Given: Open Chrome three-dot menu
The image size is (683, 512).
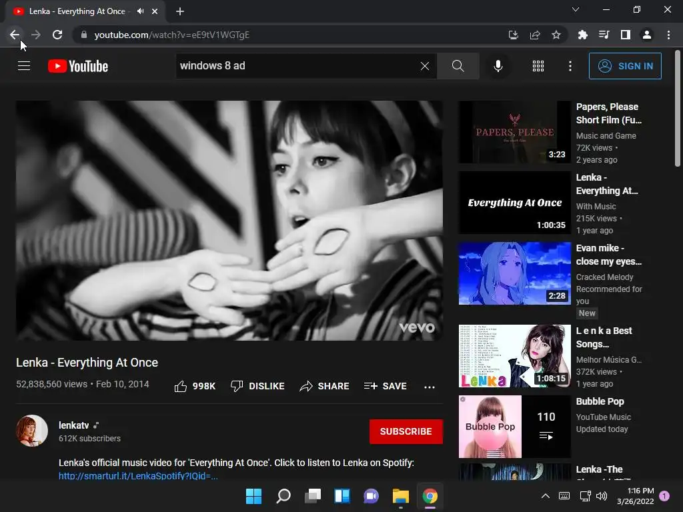Looking at the screenshot, I should pyautogui.click(x=668, y=35).
